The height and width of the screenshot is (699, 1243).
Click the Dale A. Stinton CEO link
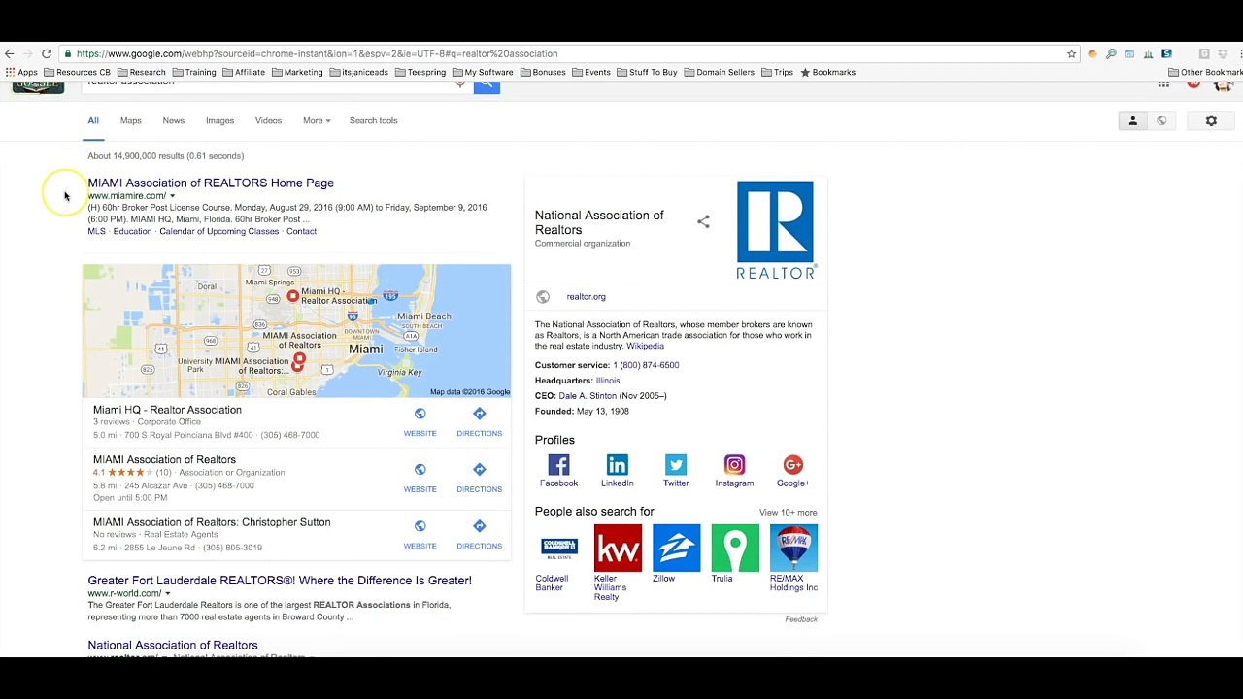point(588,396)
